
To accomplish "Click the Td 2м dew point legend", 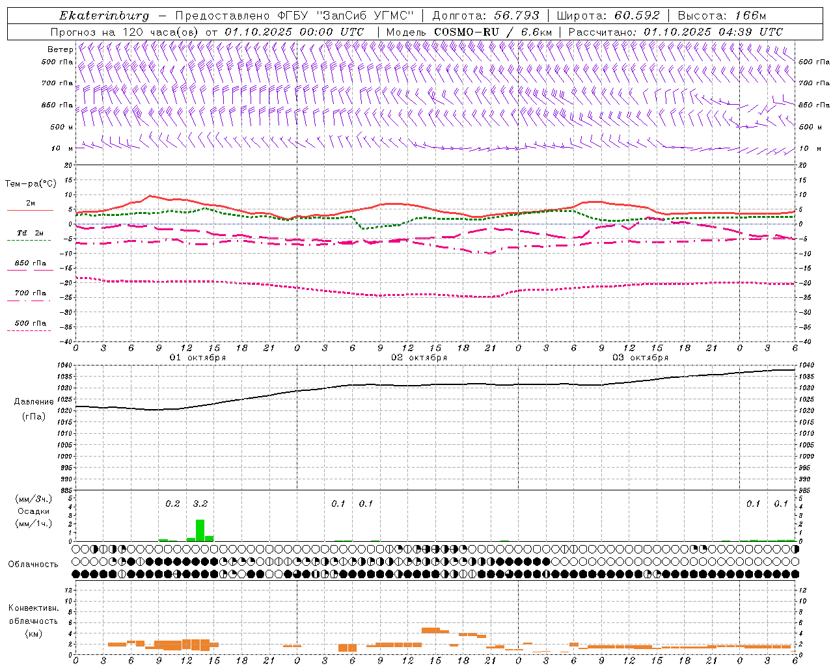I will 30,233.
